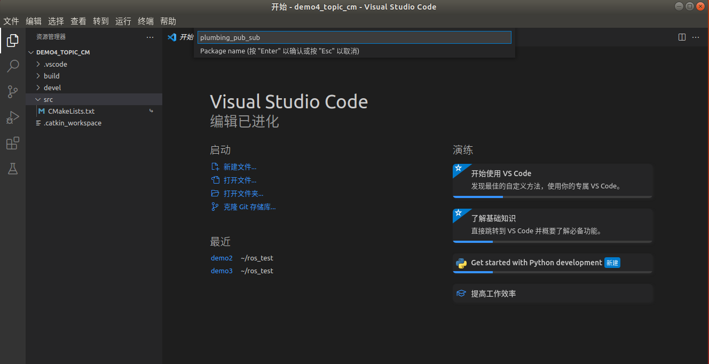The width and height of the screenshot is (709, 364).
Task: Click the symlink indicator on CMakeLists.txt row
Action: pyautogui.click(x=151, y=111)
